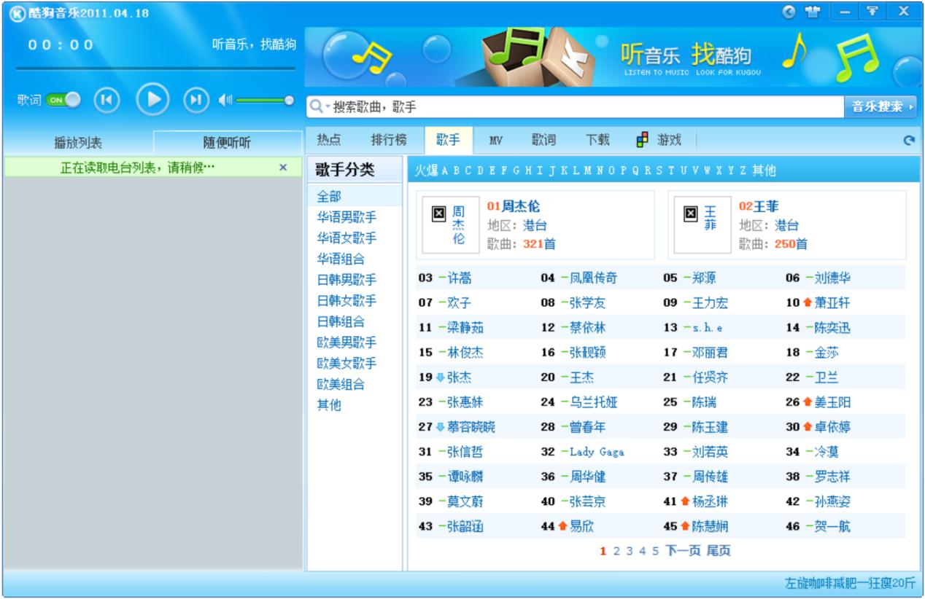Open the main menu icon next to minimize
Image resolution: width=925 pixels, height=599 pixels.
872,11
